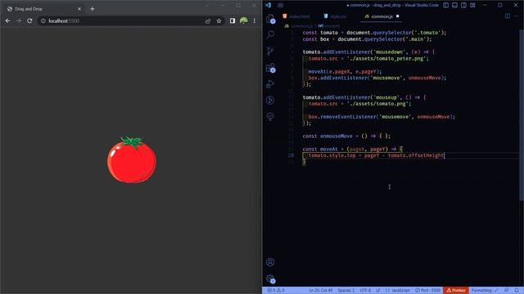Click Ln 20, Col 49 in the status bar
This screenshot has height=294, width=524.
(320, 291)
